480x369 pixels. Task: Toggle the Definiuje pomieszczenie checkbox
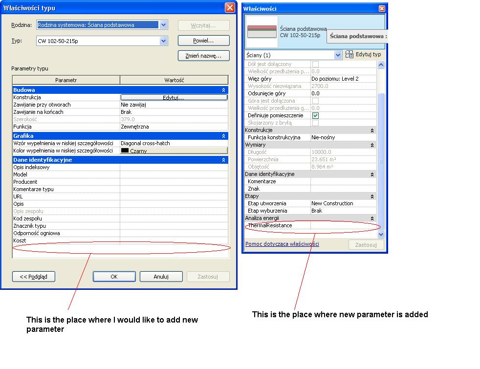(316, 115)
